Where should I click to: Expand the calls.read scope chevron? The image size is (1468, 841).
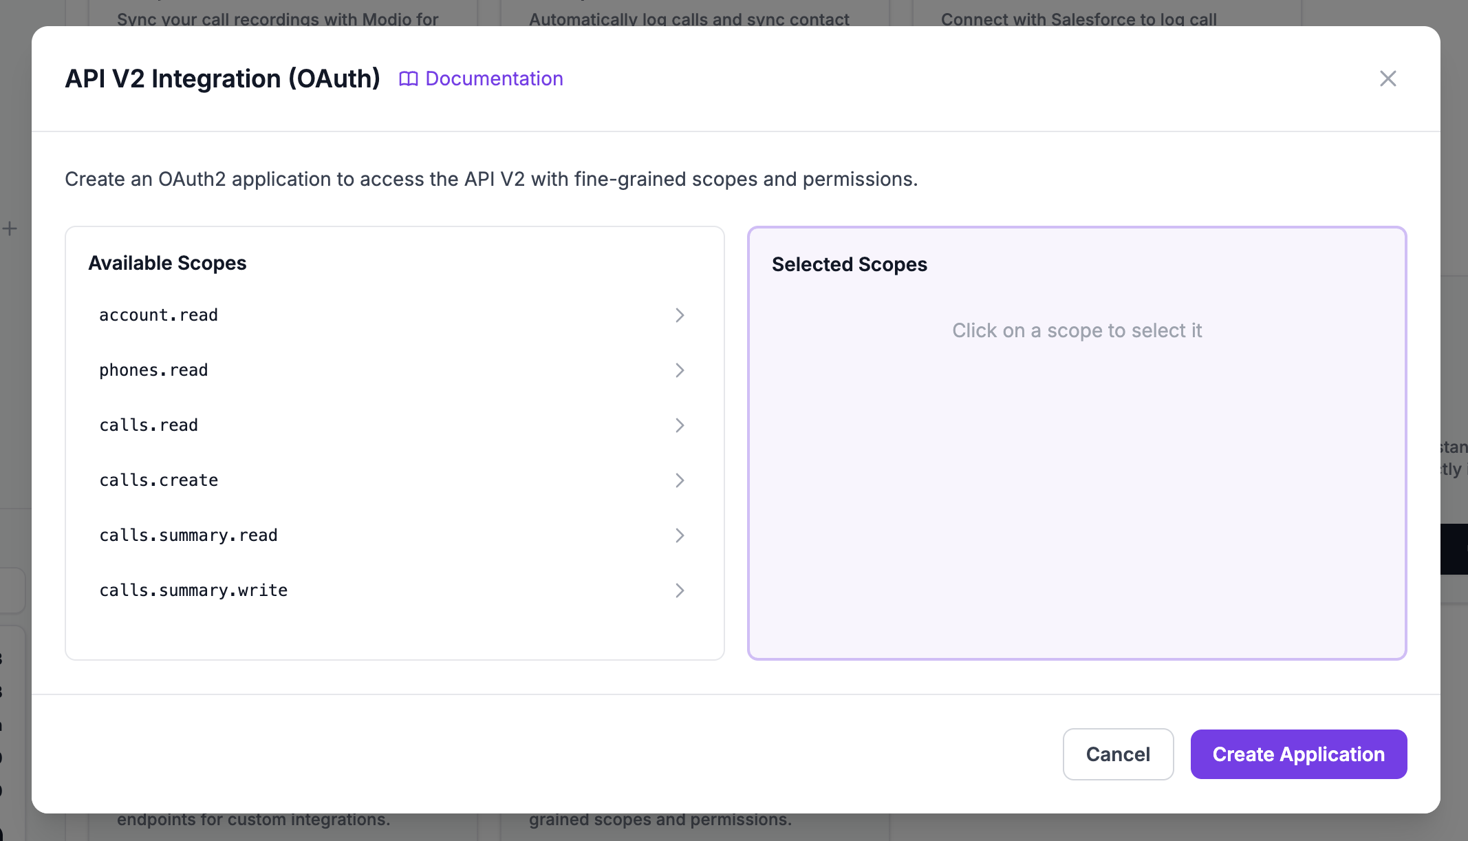pos(680,425)
